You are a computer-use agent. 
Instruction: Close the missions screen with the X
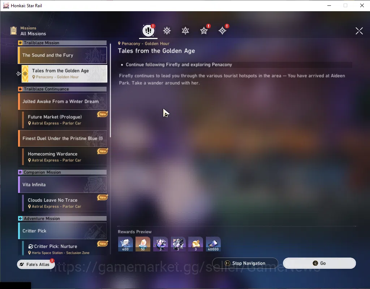[359, 31]
